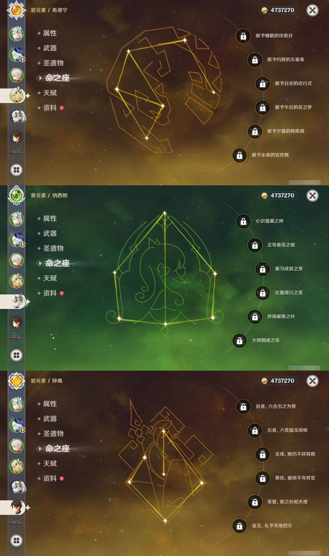This screenshot has height=556, width=329.
Task: Select the locked 正等善见之根 constellation icon
Action: click(255, 245)
